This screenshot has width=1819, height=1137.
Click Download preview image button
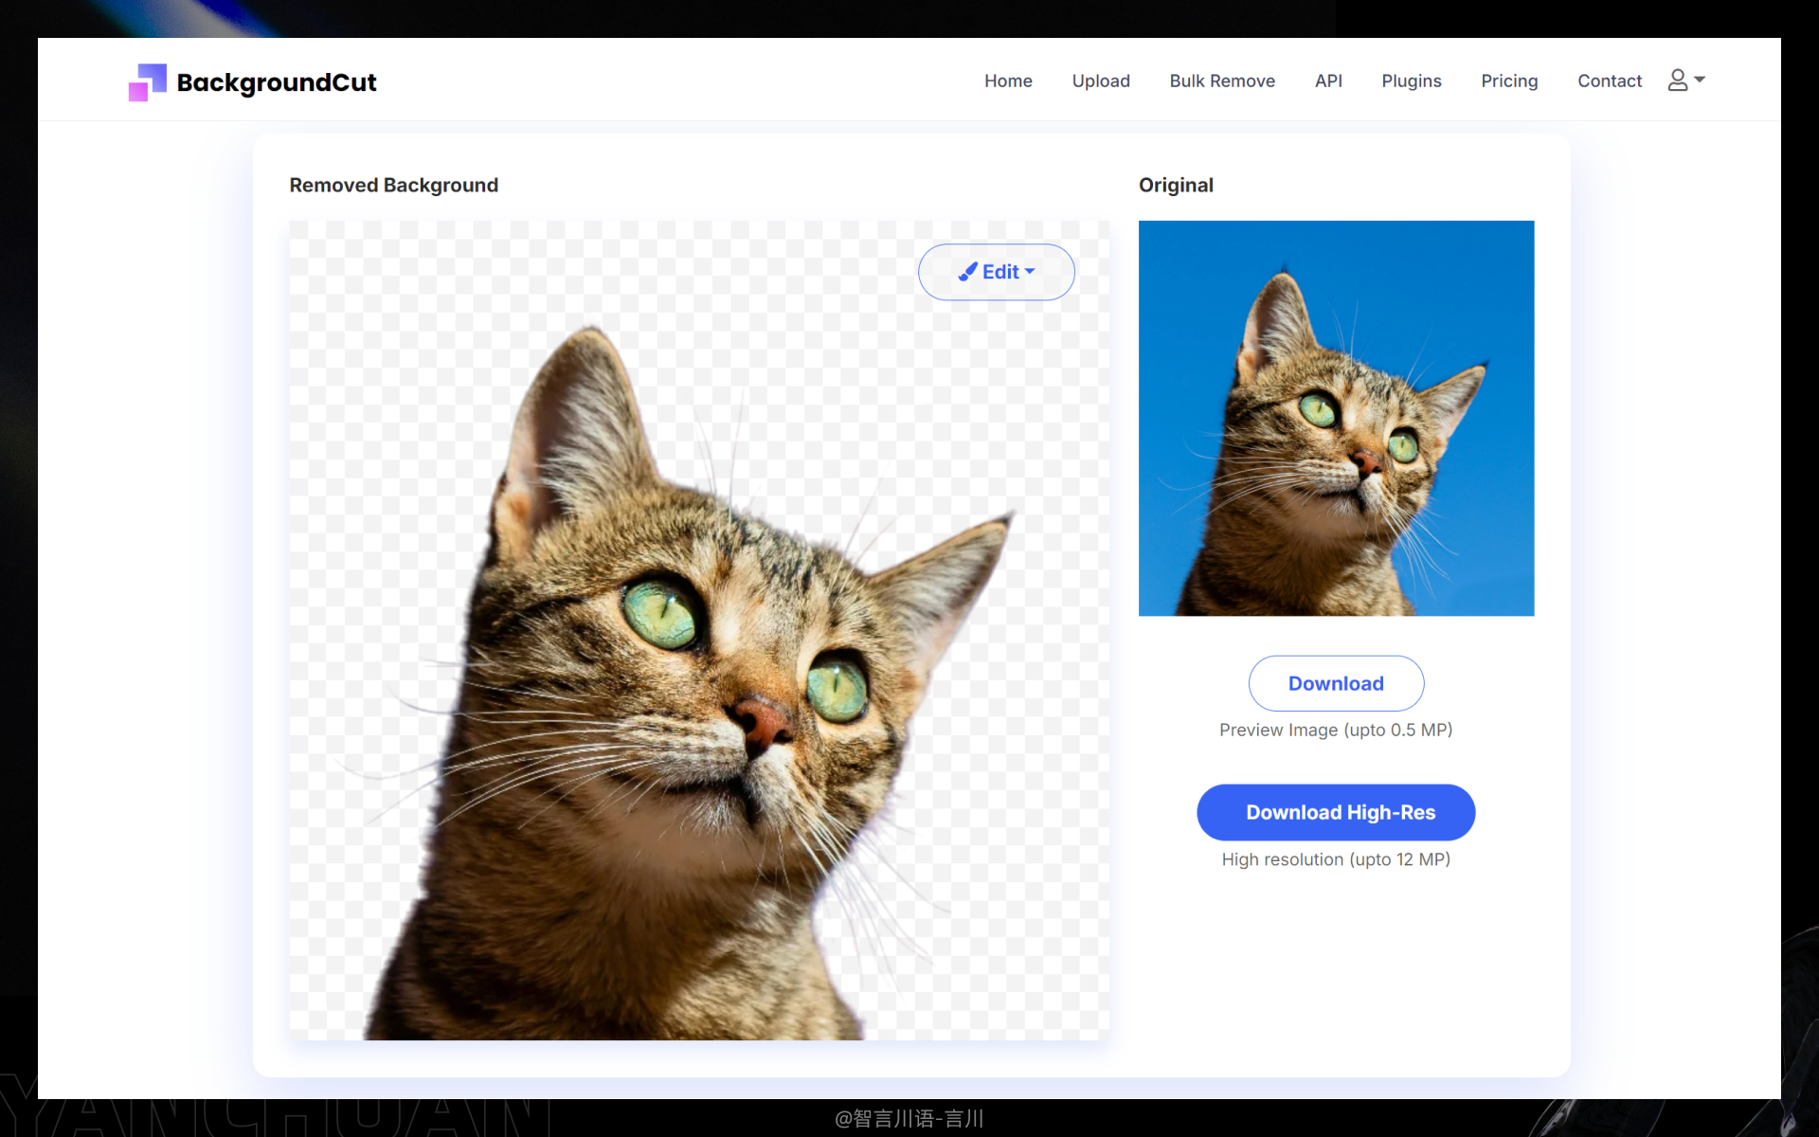1336,684
